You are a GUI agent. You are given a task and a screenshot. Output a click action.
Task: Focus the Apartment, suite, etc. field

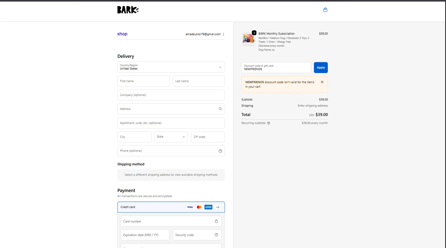click(171, 123)
